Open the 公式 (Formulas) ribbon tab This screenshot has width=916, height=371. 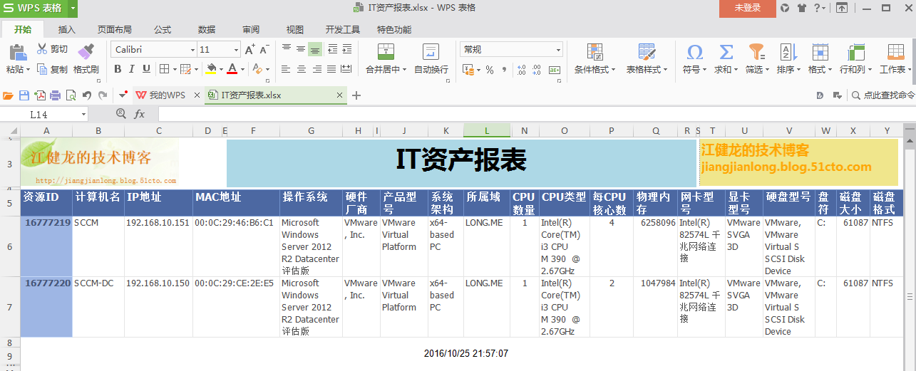(x=163, y=29)
